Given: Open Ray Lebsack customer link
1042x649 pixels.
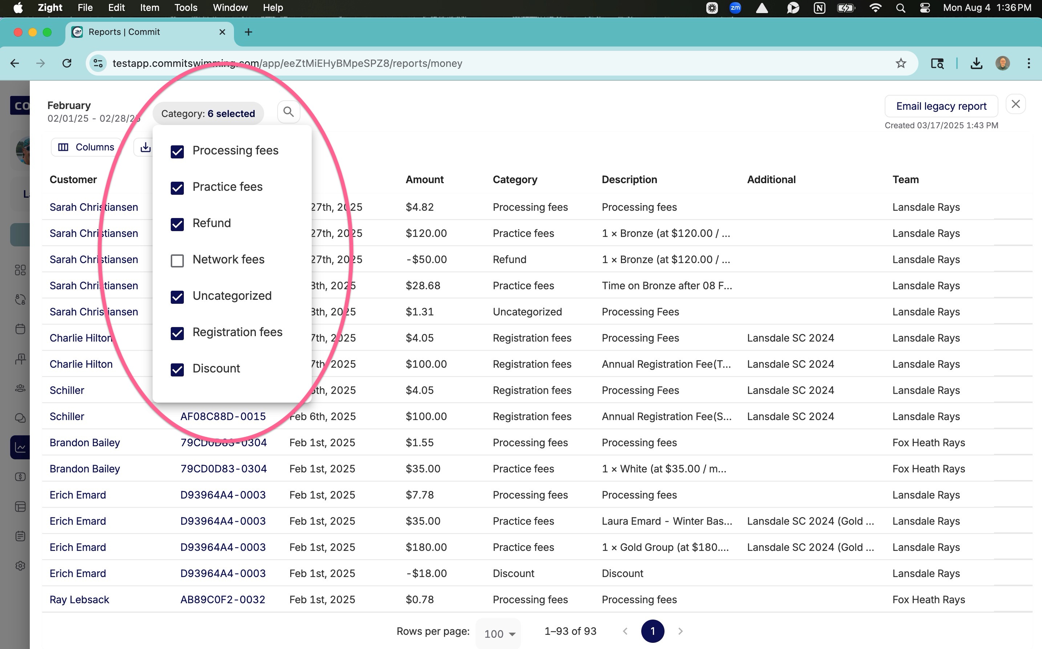Looking at the screenshot, I should [80, 600].
